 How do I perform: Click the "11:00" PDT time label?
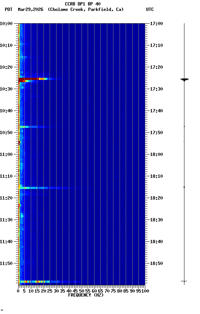(6, 154)
